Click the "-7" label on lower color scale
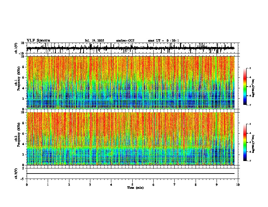Image resolution: width=268 pixels, height=207 pixels. pos(249,161)
